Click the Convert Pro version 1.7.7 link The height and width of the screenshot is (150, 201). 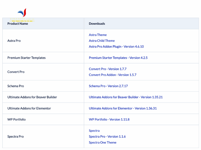click(x=108, y=69)
